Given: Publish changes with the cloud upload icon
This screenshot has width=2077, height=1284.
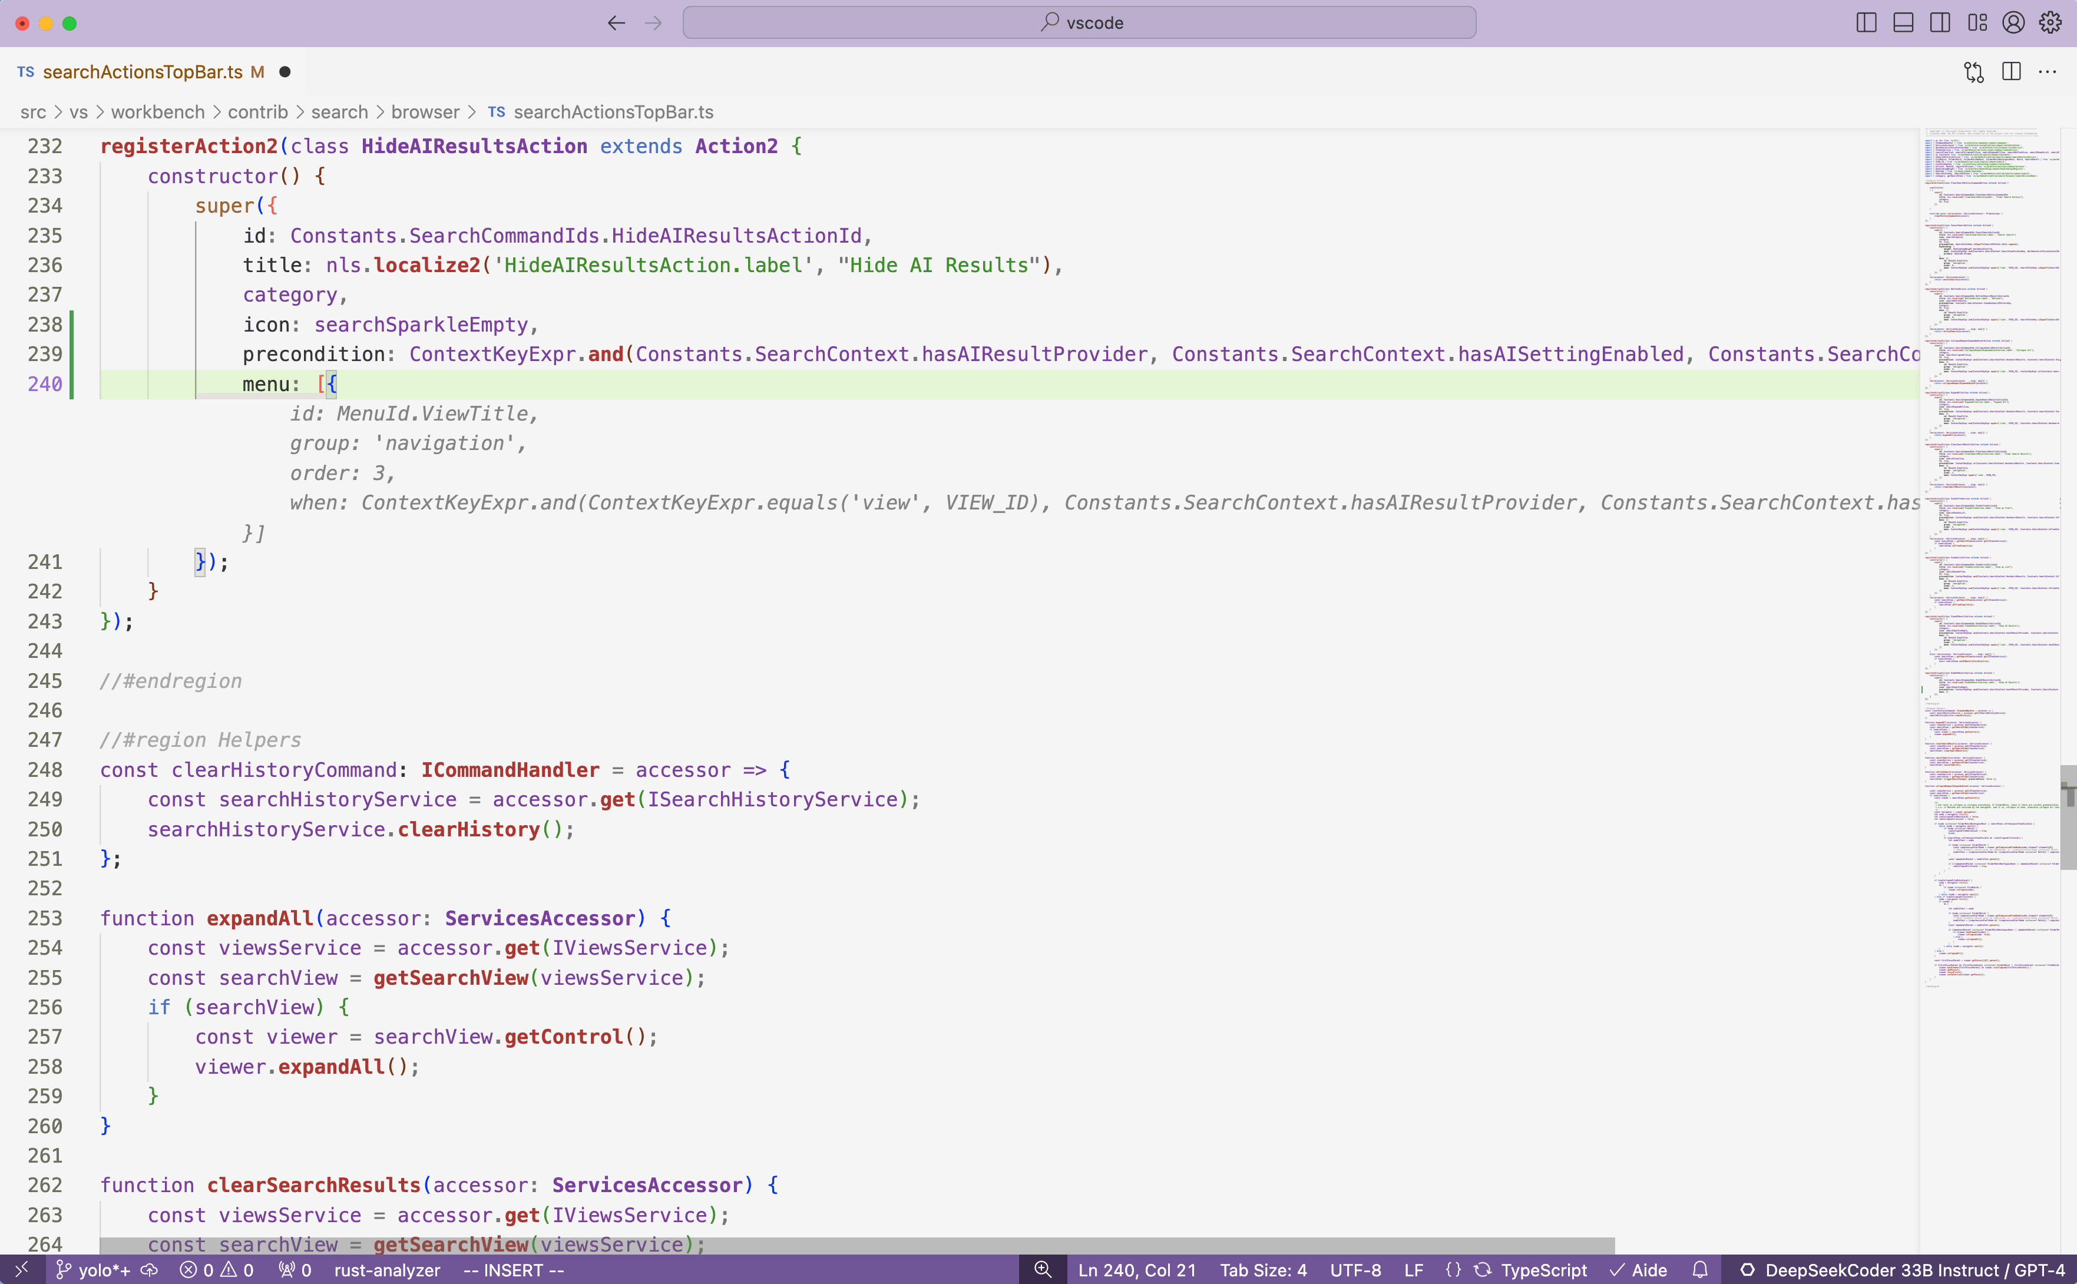Looking at the screenshot, I should pyautogui.click(x=150, y=1269).
